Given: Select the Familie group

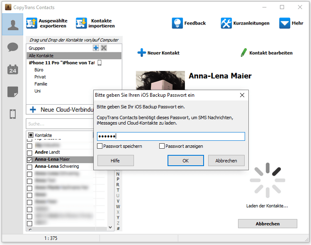Looking at the screenshot, I should click(x=41, y=84).
